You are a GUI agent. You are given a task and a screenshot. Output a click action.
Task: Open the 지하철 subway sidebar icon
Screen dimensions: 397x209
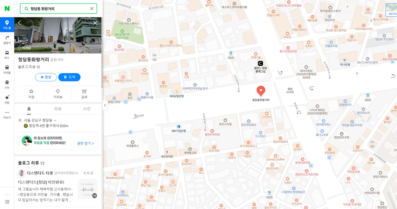click(7, 70)
